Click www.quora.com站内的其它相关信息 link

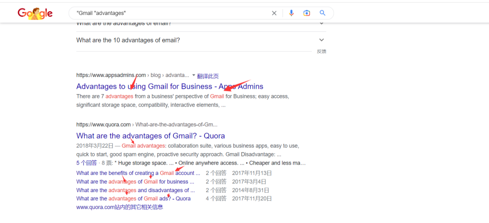coord(120,207)
